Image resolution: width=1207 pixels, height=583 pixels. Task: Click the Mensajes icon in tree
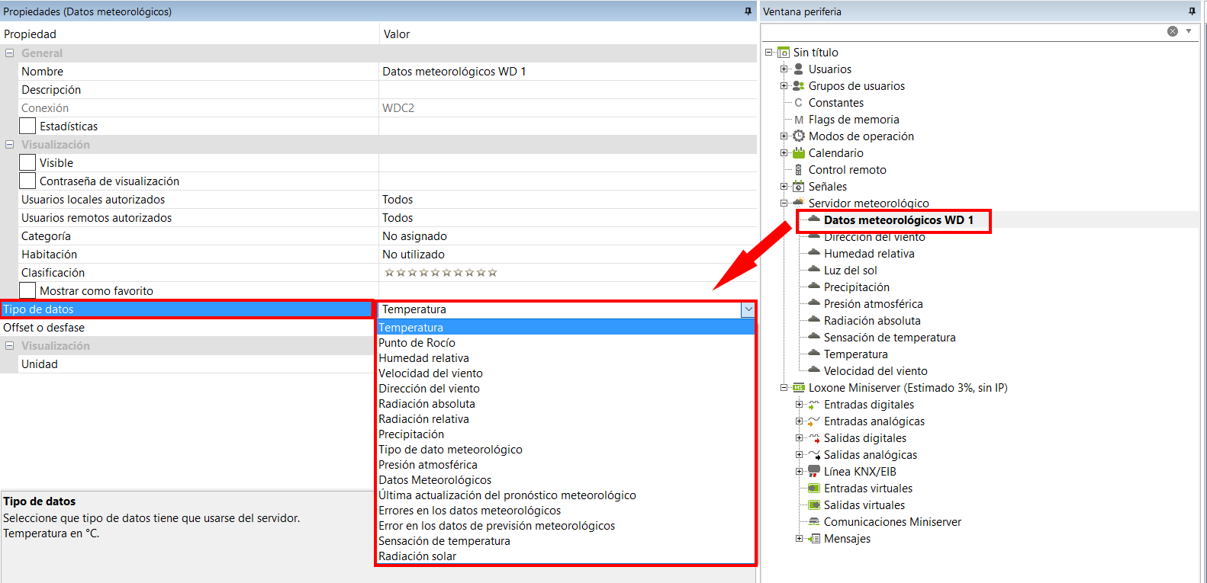pos(814,539)
